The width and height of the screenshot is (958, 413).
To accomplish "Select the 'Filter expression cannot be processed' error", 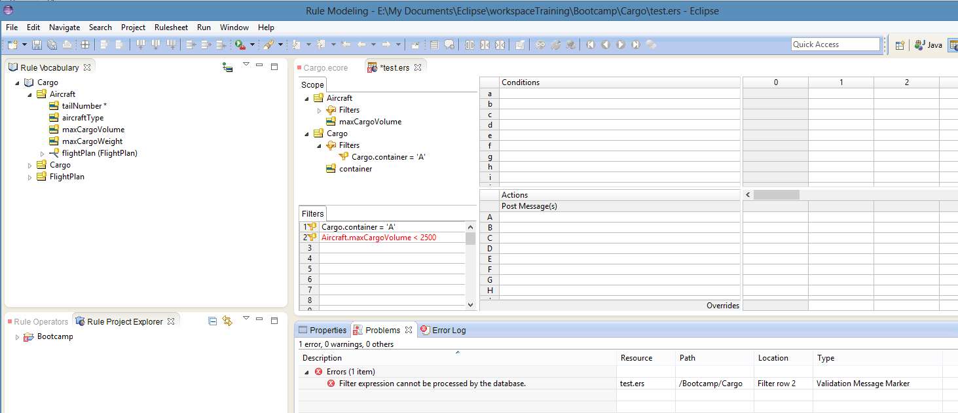I will pyautogui.click(x=432, y=384).
